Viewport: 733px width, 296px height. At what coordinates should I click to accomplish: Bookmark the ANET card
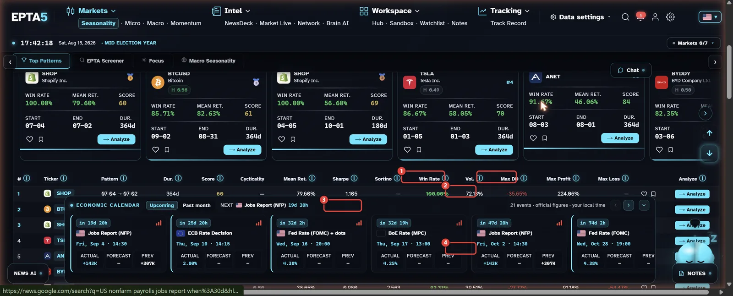[x=544, y=138]
